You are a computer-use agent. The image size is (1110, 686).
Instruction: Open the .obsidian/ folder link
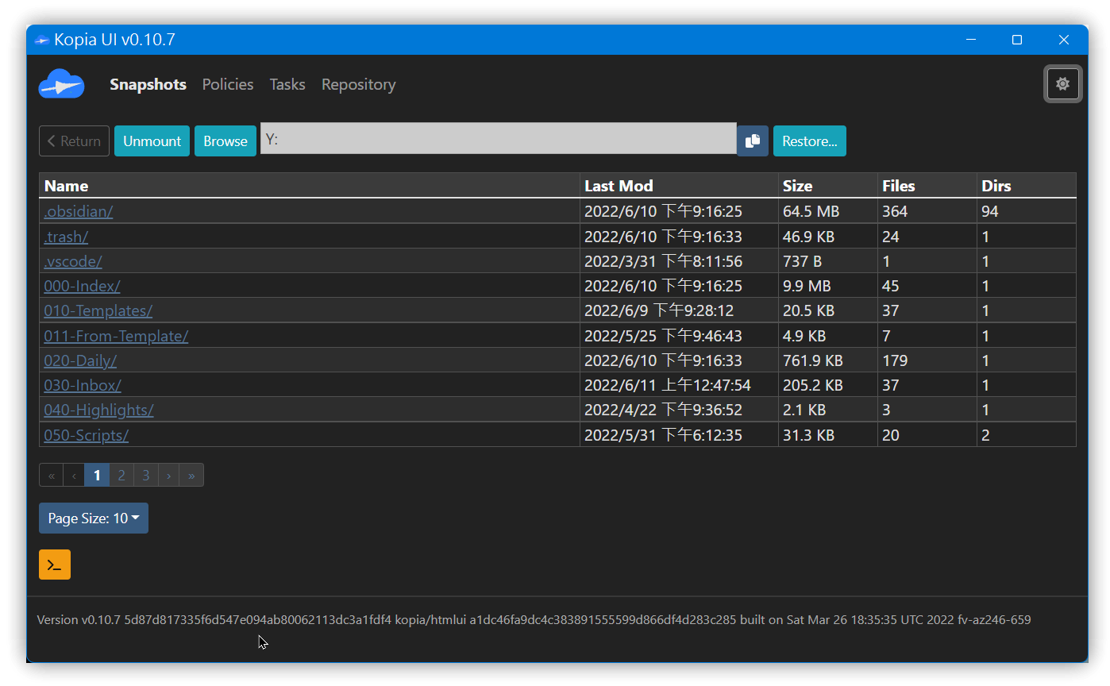pyautogui.click(x=79, y=211)
